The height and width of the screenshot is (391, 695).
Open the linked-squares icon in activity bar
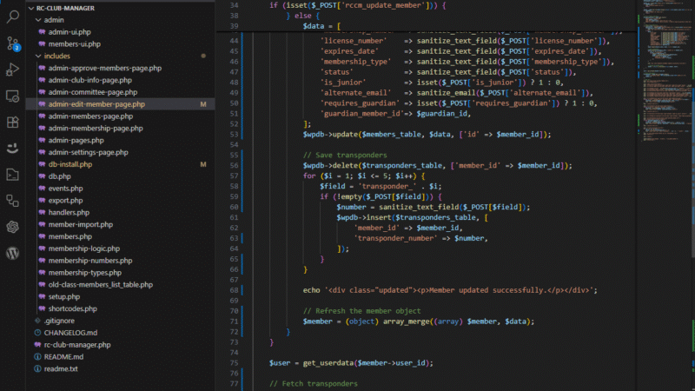click(13, 201)
